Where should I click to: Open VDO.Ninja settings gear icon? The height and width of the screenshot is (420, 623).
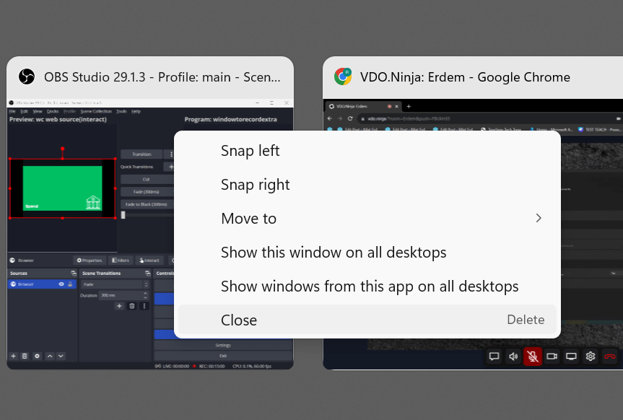[x=591, y=356]
